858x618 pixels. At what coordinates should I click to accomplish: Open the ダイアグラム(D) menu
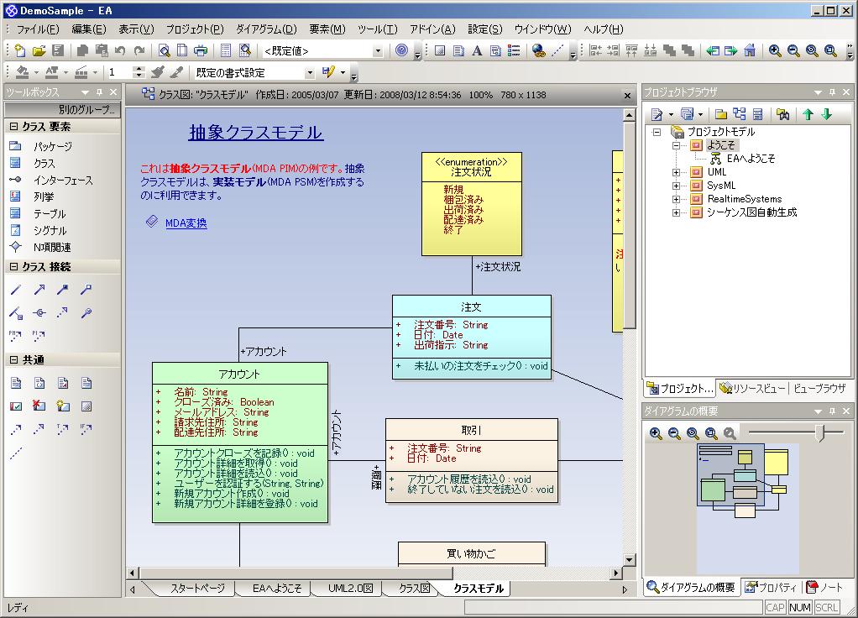(266, 29)
